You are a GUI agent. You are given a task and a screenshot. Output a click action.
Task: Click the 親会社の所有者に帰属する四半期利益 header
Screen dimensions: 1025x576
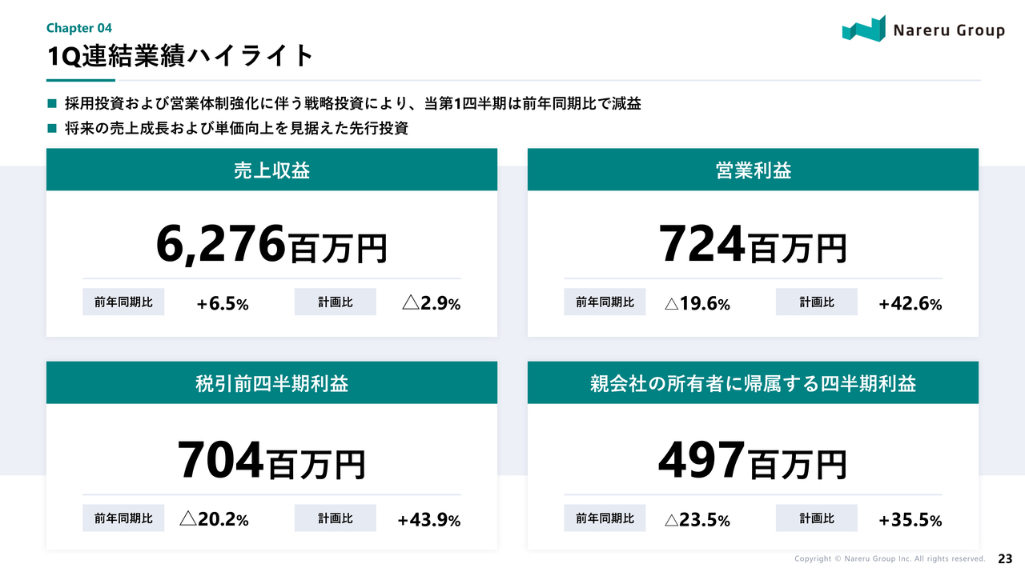[x=753, y=383]
